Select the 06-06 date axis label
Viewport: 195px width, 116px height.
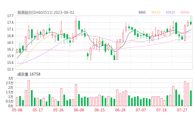click(x=79, y=110)
